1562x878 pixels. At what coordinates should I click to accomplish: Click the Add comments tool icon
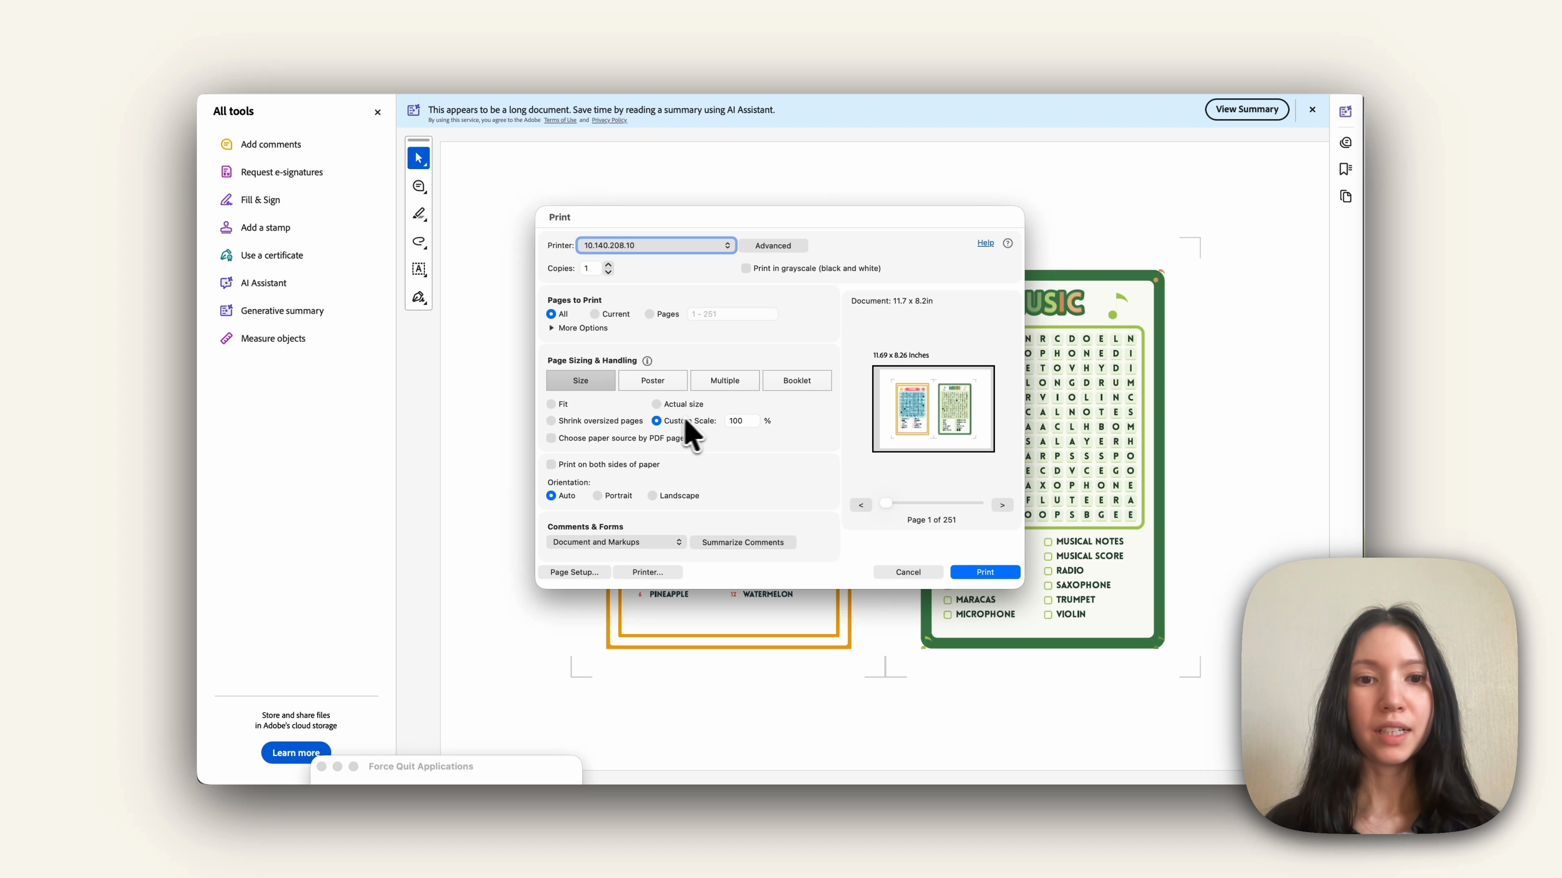[226, 144]
